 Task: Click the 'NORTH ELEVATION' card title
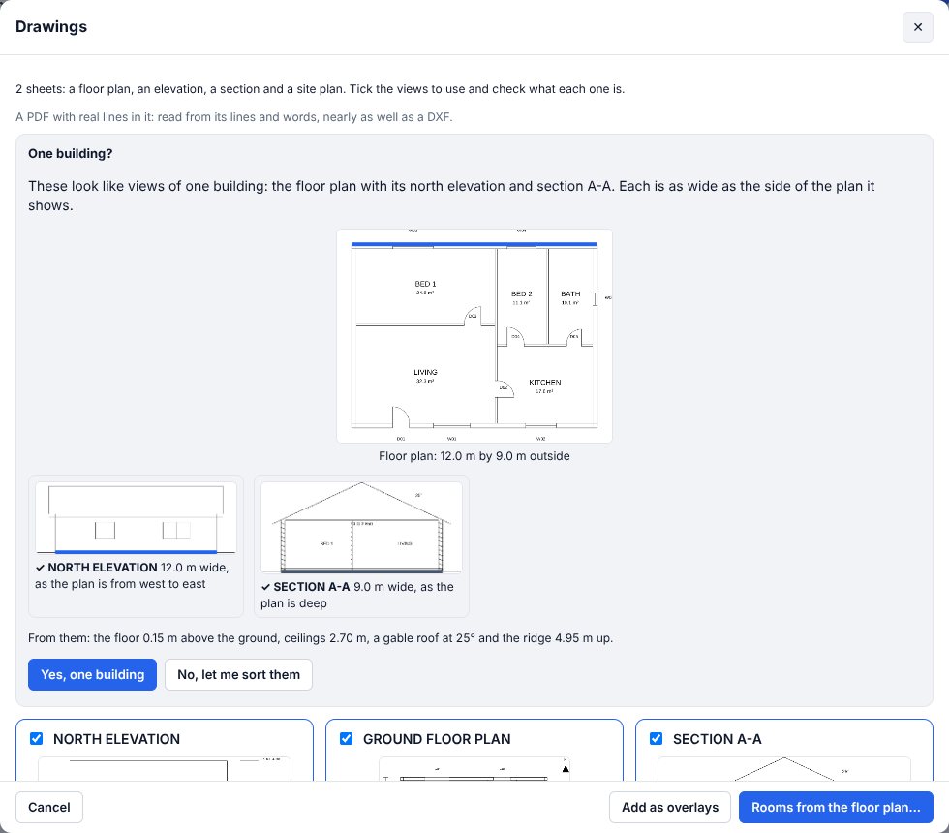point(117,739)
